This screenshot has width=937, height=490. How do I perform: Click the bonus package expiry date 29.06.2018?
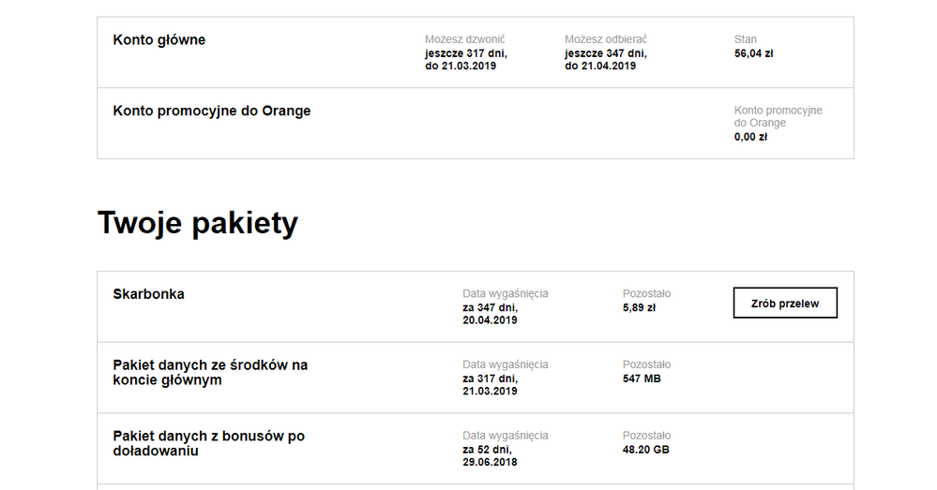click(490, 462)
